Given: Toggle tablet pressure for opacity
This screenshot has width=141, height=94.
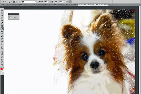Looking at the screenshot, I should [52, 2].
